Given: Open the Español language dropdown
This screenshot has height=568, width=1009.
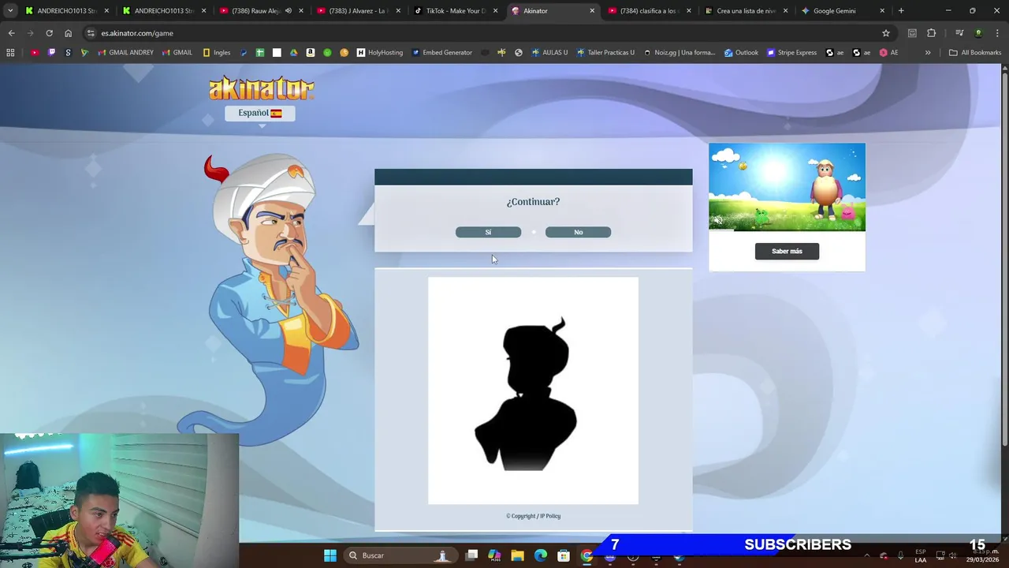Looking at the screenshot, I should pos(260,113).
